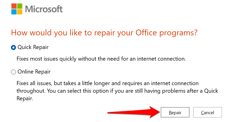Click the "throughout. You can select" description line
The width and height of the screenshot is (226, 122).
51,91
